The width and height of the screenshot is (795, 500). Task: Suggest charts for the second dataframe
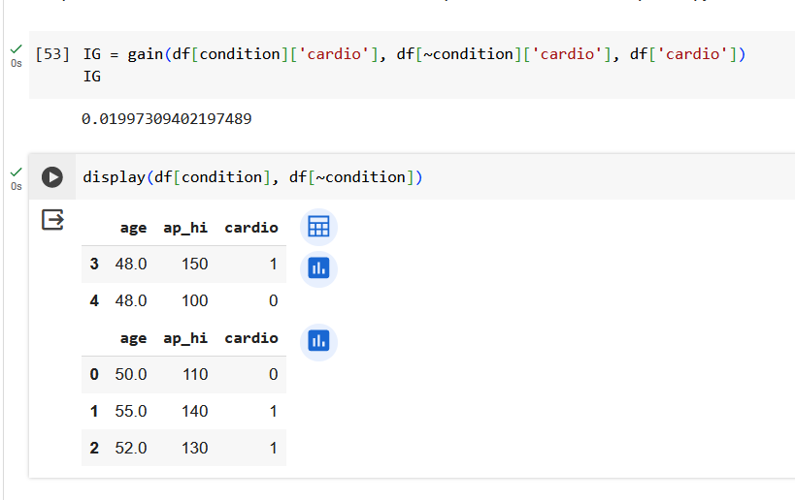[318, 342]
